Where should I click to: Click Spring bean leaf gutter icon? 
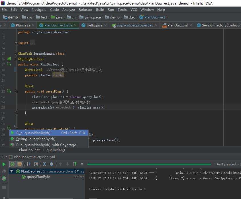[x=9, y=59]
